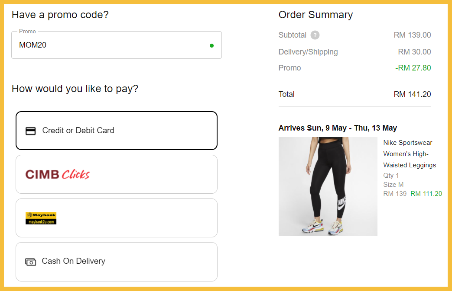Click the credit card icon
The image size is (452, 291).
tap(31, 131)
